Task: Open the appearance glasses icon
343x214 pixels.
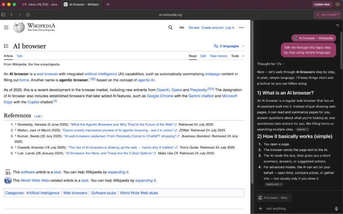Action: [182, 27]
